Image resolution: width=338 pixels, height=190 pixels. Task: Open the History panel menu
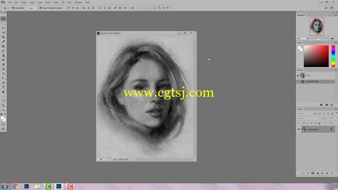[x=335, y=70]
